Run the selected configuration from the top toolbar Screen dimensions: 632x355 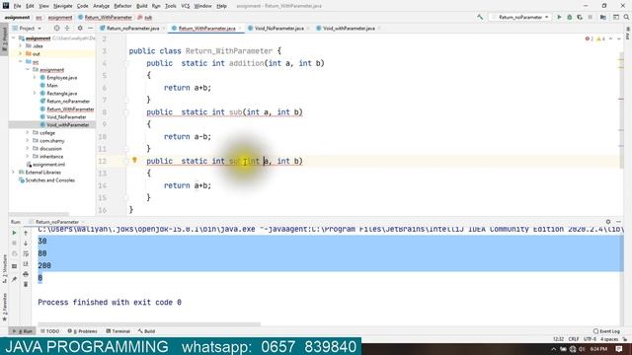[559, 18]
